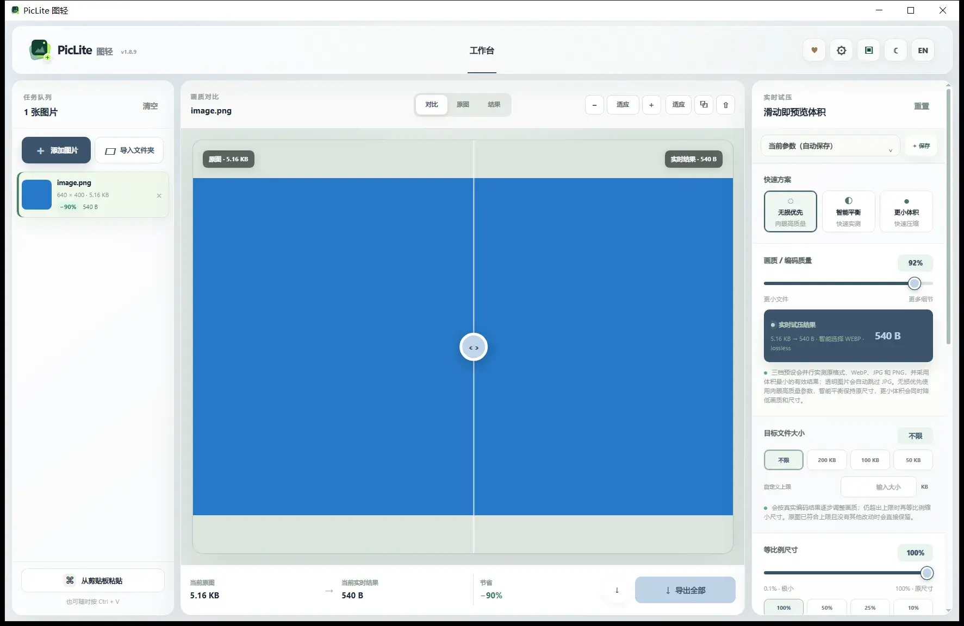Reset parameters with 重置 link

921,106
